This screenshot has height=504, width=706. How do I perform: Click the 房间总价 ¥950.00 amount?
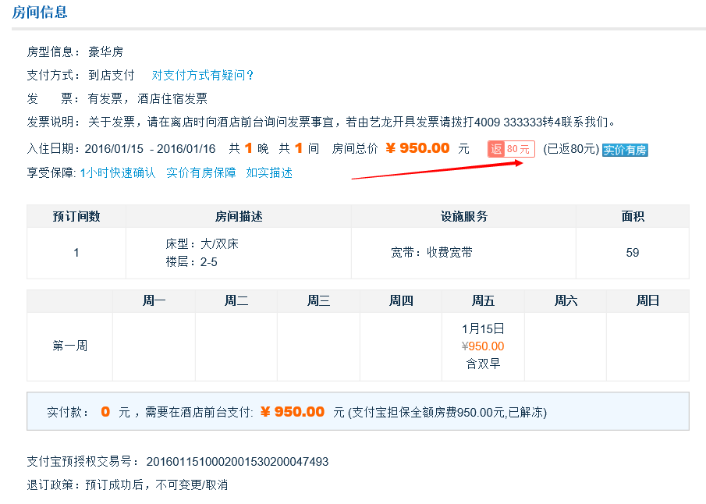coord(417,148)
